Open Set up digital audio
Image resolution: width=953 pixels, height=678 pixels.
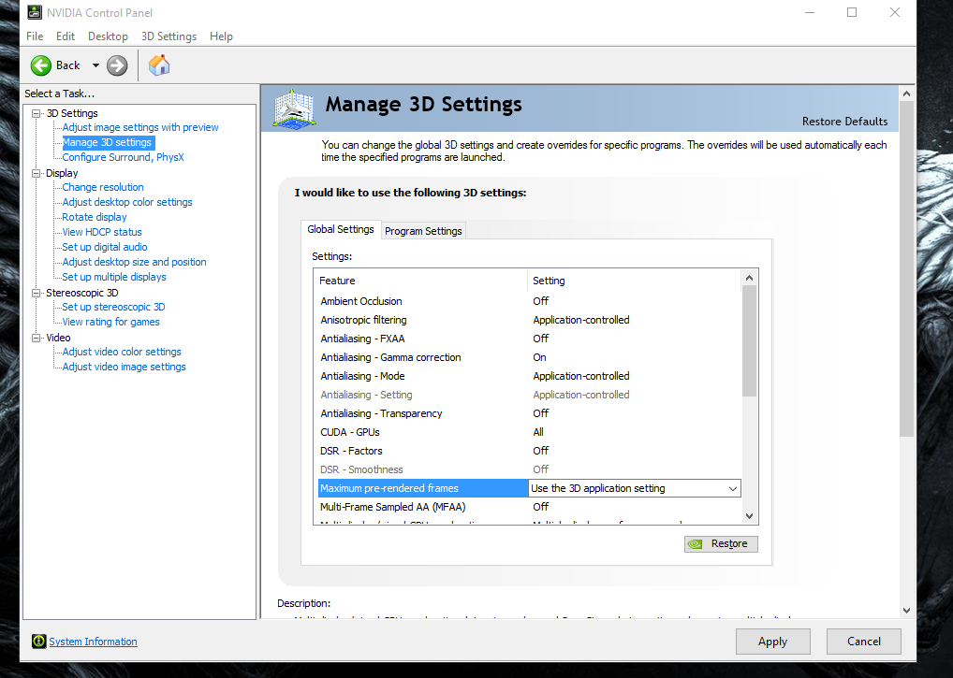click(x=105, y=247)
